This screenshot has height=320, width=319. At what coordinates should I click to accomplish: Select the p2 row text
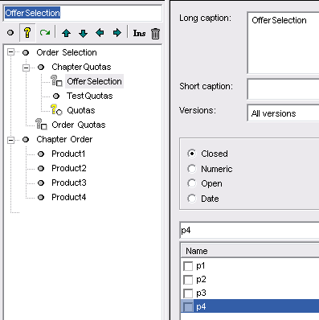201,279
